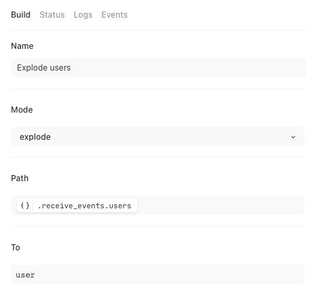Focus the To field containing user

click(x=157, y=275)
